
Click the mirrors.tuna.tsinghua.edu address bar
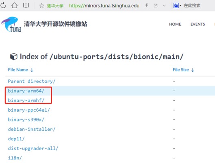point(104,6)
